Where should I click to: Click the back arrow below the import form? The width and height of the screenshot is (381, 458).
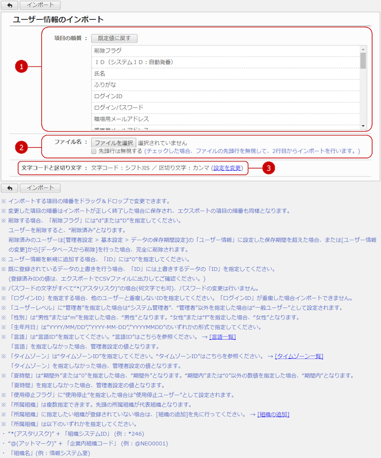tap(9, 188)
